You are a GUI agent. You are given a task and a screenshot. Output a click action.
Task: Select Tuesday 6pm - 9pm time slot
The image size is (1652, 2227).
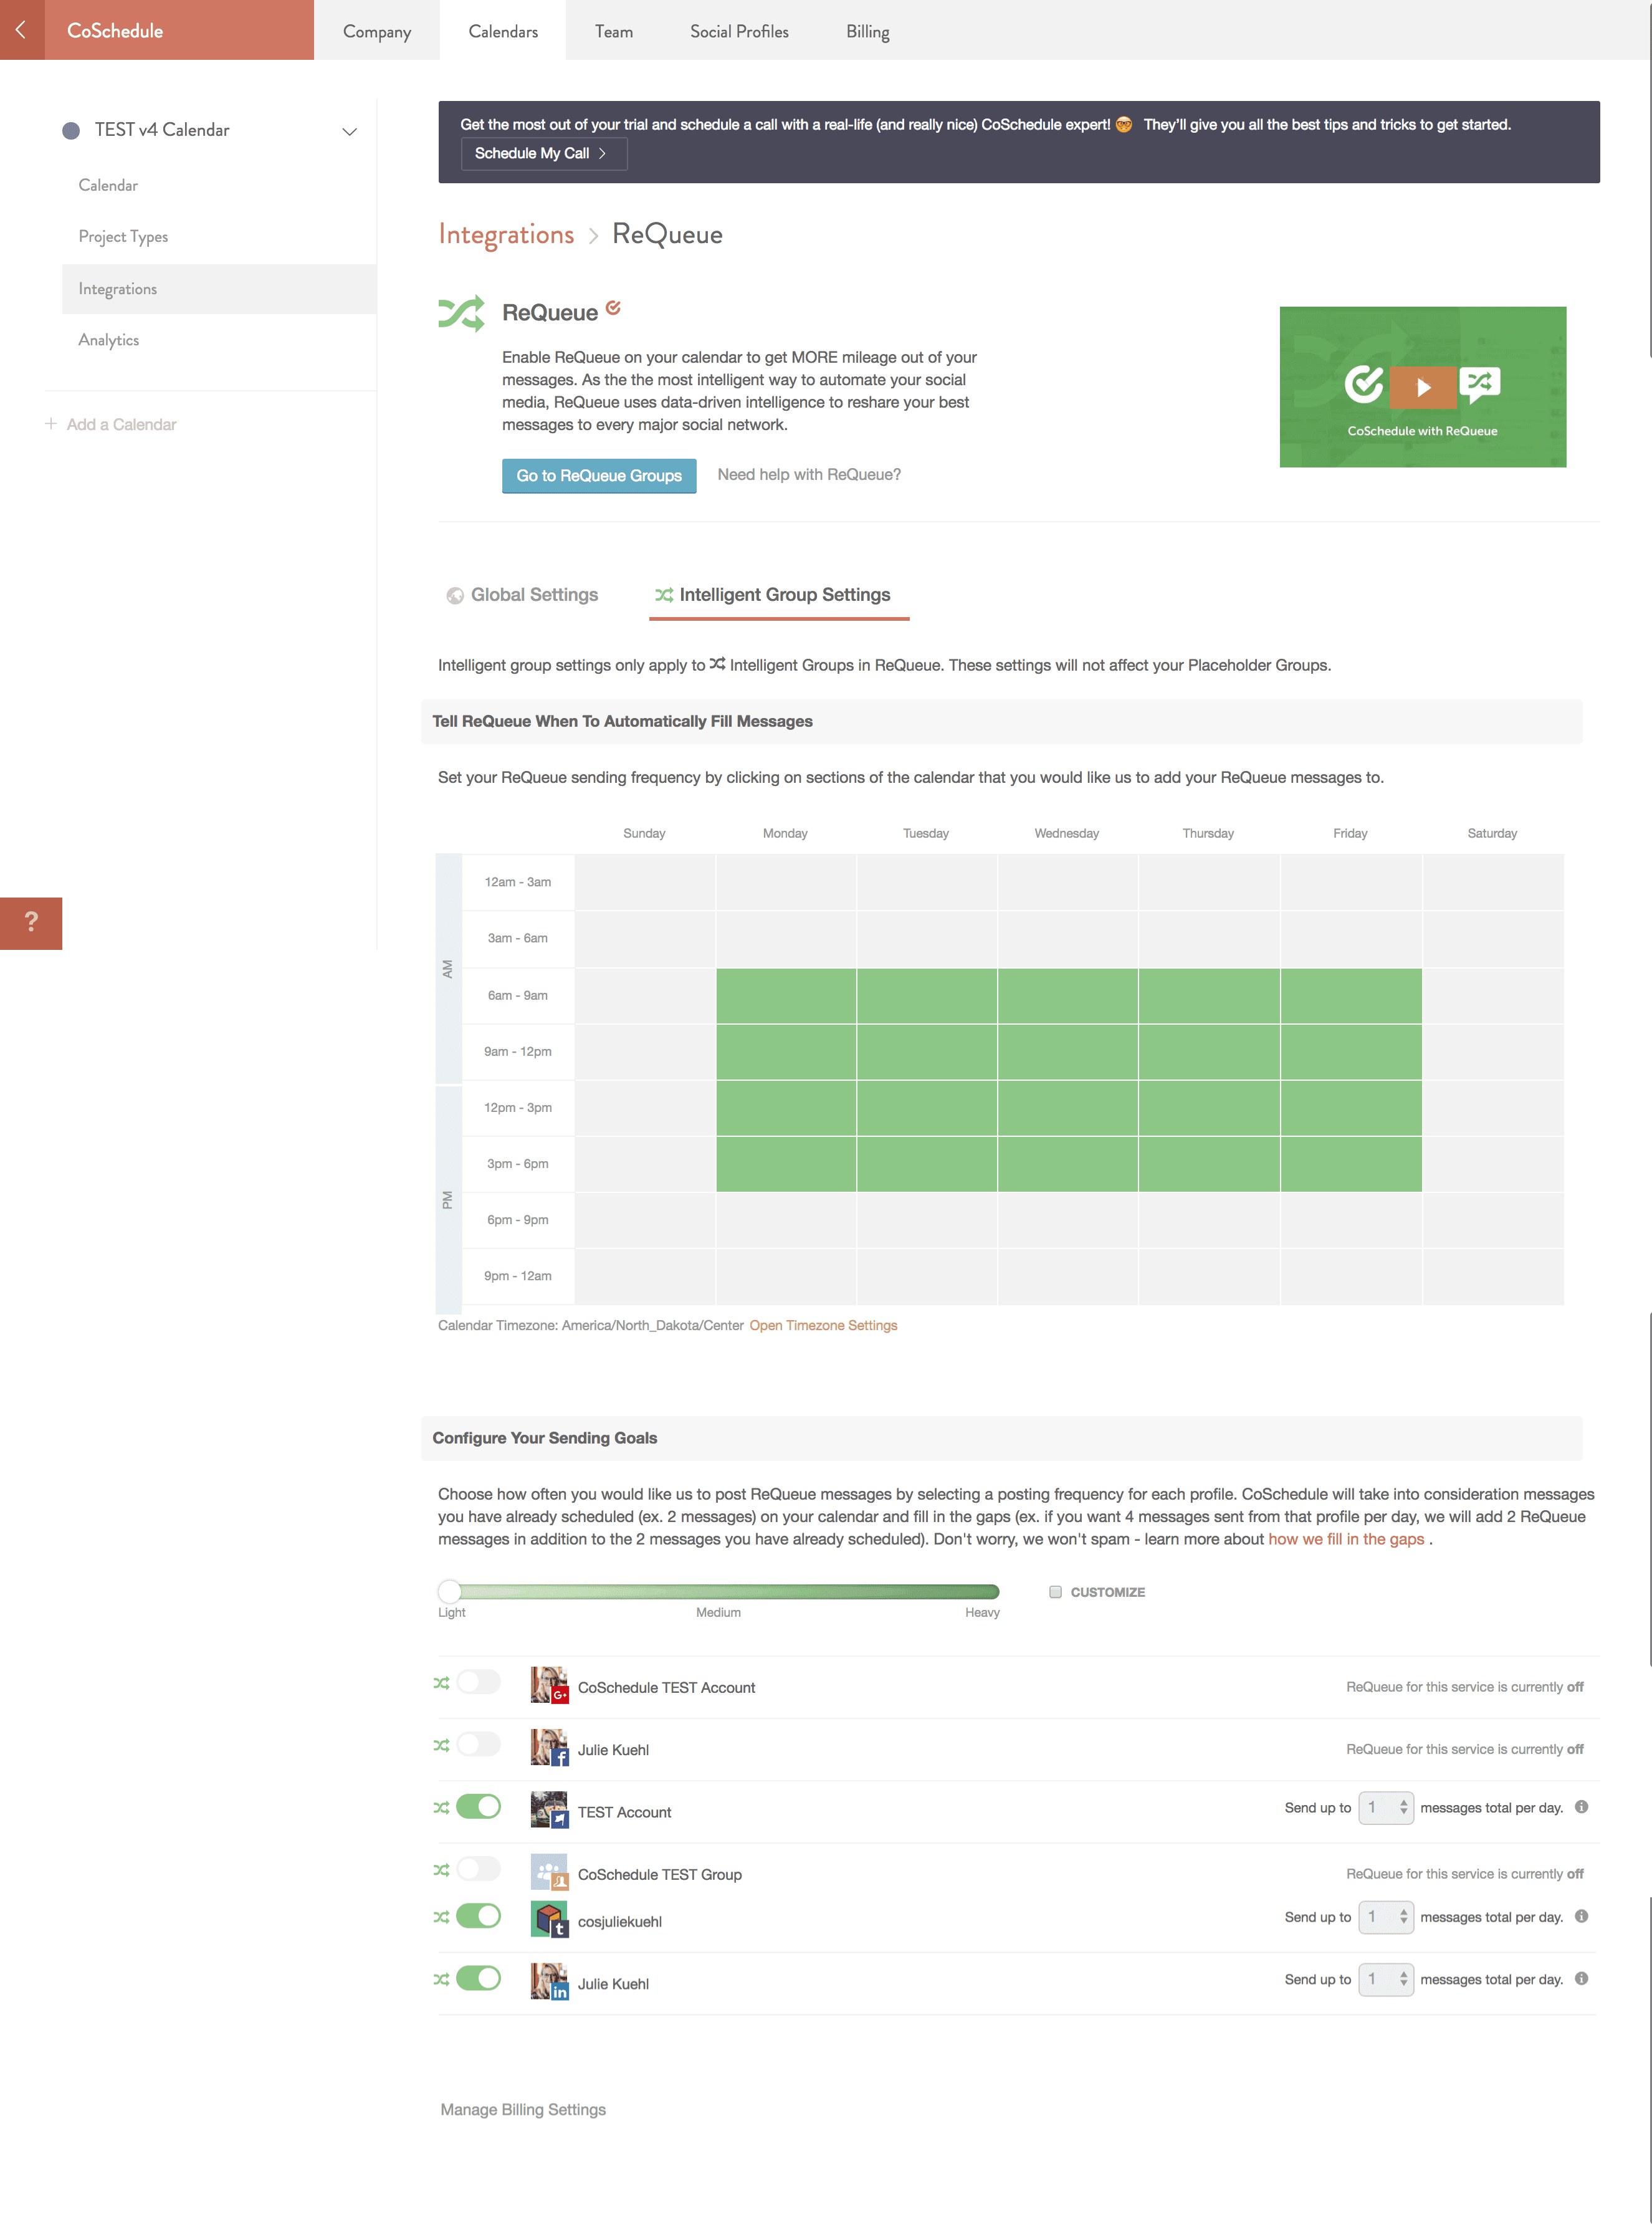tap(927, 1220)
